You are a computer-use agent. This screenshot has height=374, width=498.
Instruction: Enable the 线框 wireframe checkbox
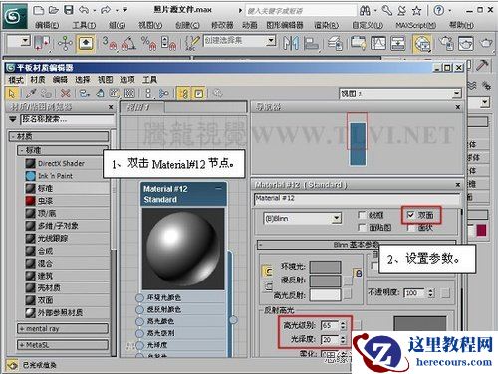point(362,215)
